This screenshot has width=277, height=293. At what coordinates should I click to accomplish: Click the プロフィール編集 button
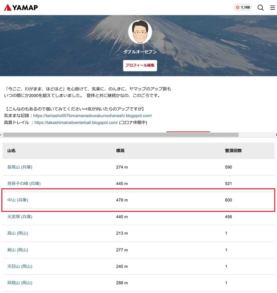[x=140, y=65]
